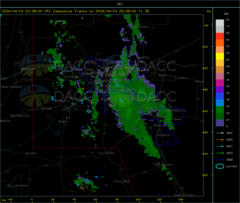Click the 'Cda_Amarilla' map label
This screenshot has height=203, width=240.
pyautogui.click(x=20, y=116)
